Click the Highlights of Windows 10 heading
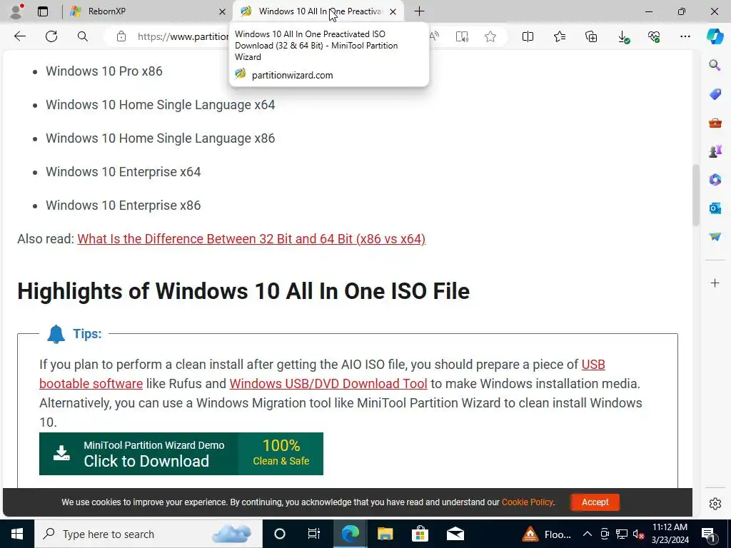Screen dimensions: 731x548 tap(243, 291)
